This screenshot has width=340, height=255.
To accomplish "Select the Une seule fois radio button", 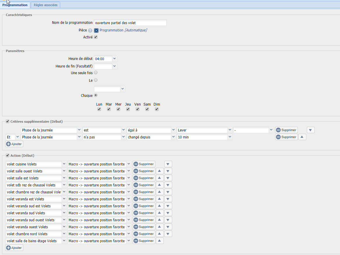I will point(96,73).
